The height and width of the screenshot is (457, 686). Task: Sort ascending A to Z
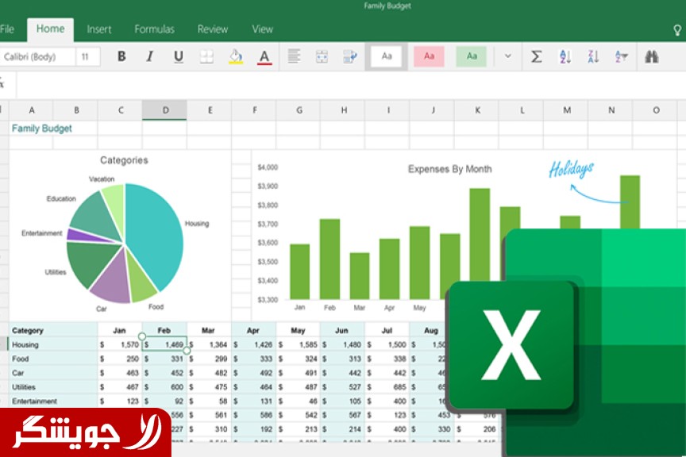(565, 56)
